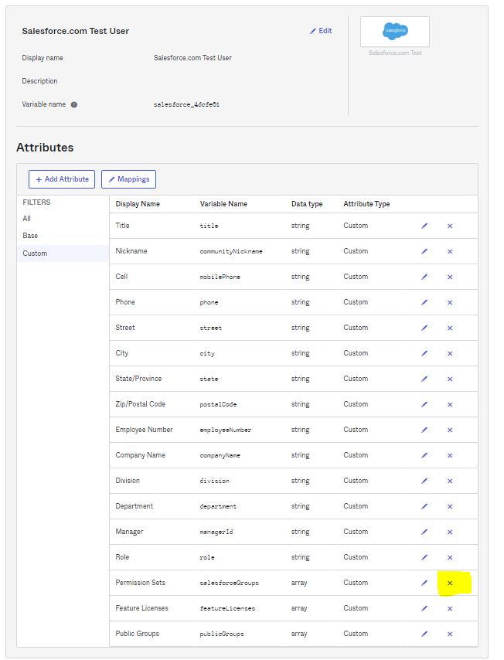
Task: Delete the Employee Number attribute
Action: coord(450,430)
